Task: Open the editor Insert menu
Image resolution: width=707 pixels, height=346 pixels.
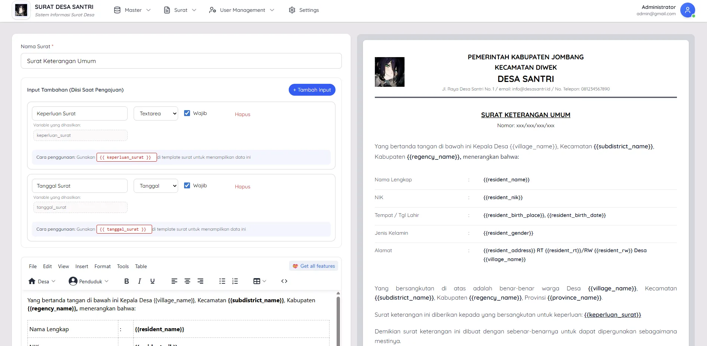Action: 82,266
